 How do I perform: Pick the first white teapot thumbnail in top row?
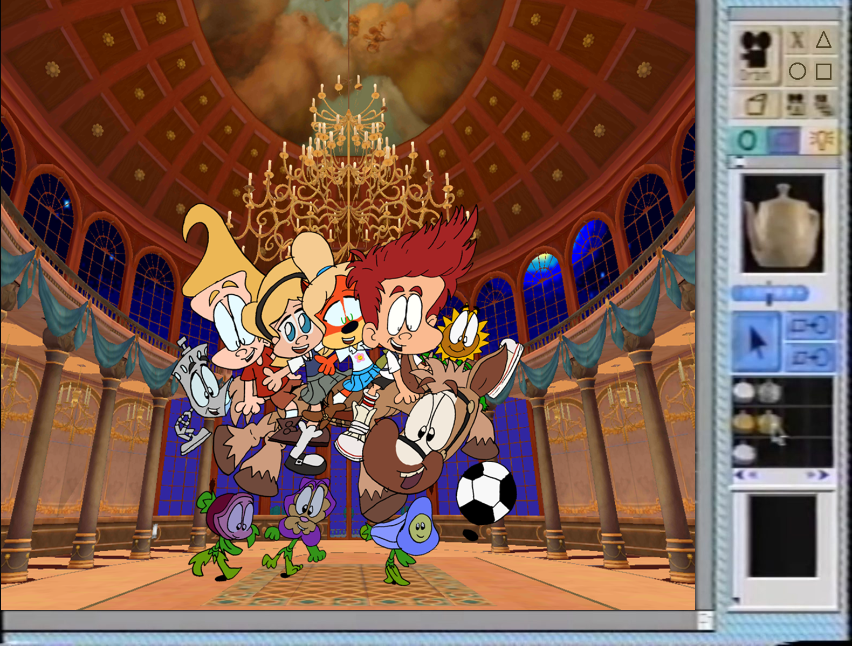[744, 392]
